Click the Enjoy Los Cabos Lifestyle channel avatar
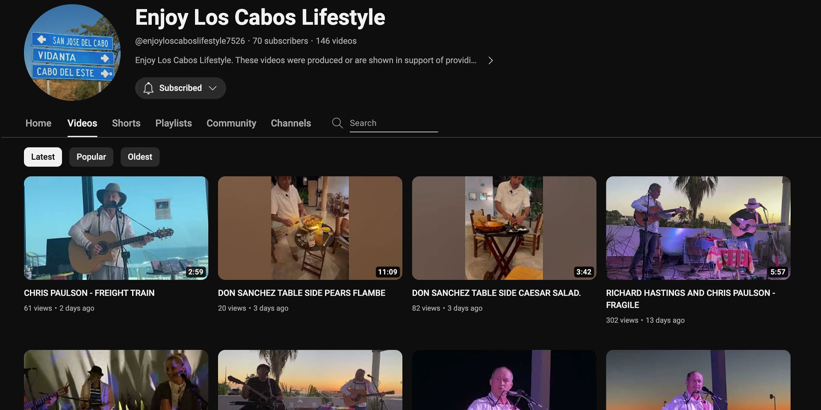 [72, 52]
